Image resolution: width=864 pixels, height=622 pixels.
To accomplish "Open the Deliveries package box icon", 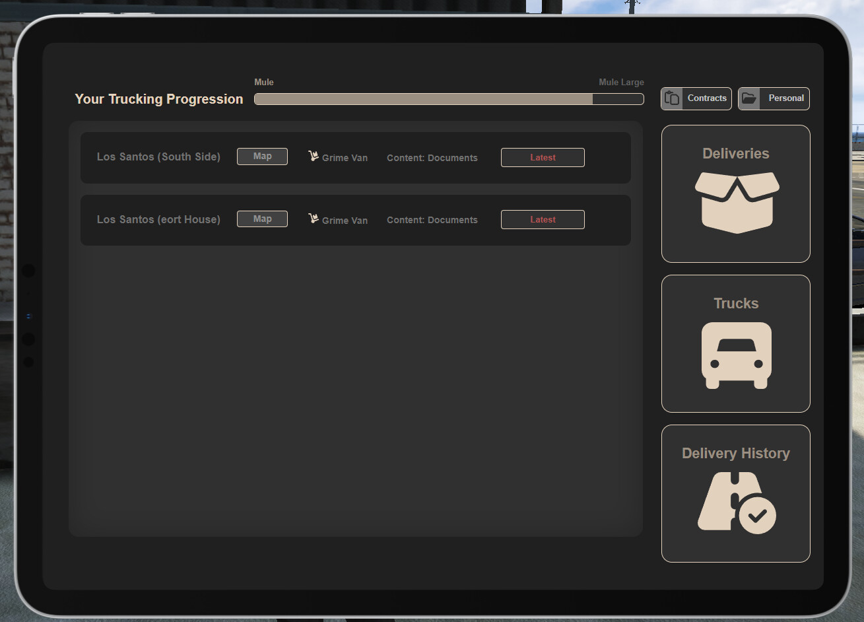I will point(735,201).
